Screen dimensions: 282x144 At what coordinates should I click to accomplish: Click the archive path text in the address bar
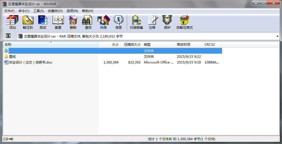73,36
